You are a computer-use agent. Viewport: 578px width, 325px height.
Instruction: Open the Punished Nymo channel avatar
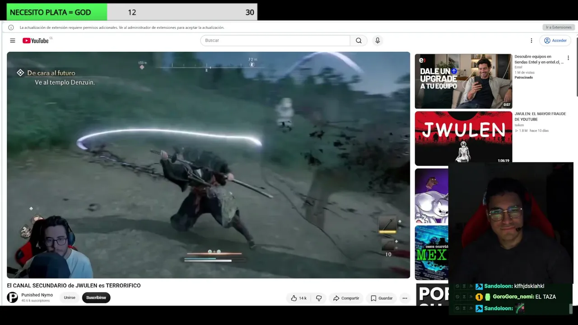(13, 297)
